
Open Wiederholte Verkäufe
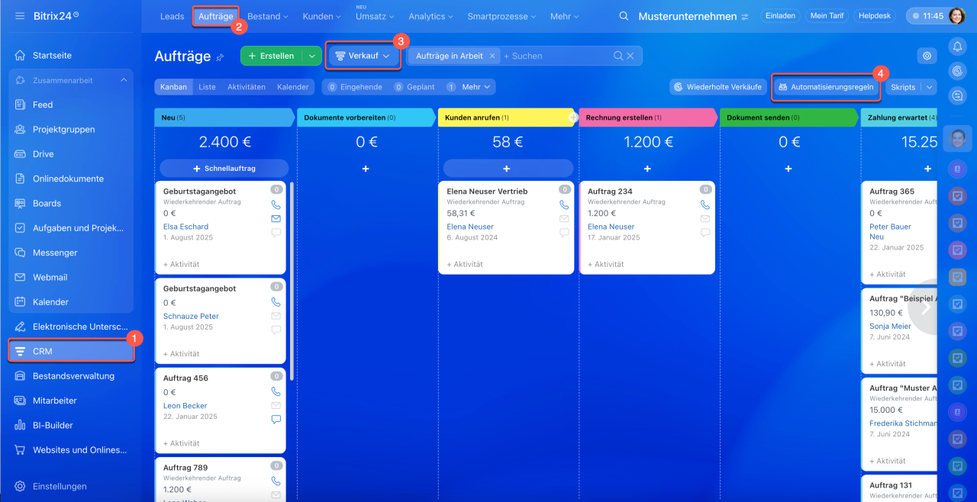point(717,87)
